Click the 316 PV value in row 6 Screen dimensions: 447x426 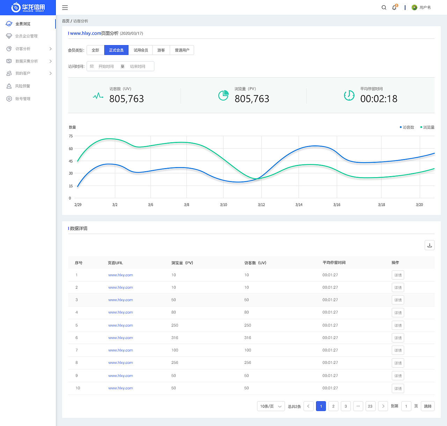pos(175,338)
